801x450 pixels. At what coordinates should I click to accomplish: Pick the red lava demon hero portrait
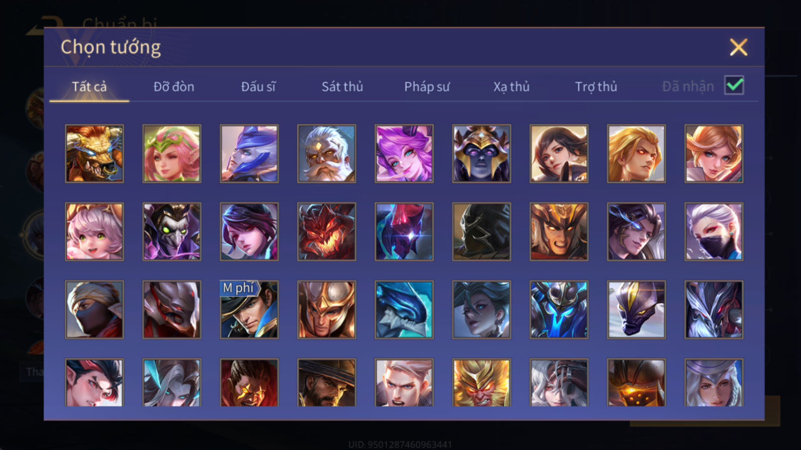326,232
